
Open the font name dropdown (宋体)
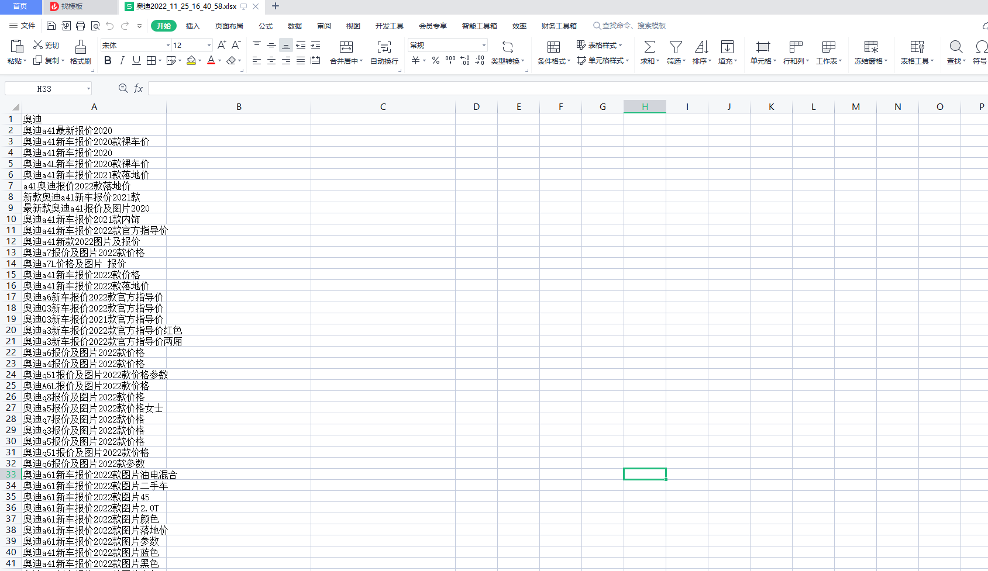168,45
